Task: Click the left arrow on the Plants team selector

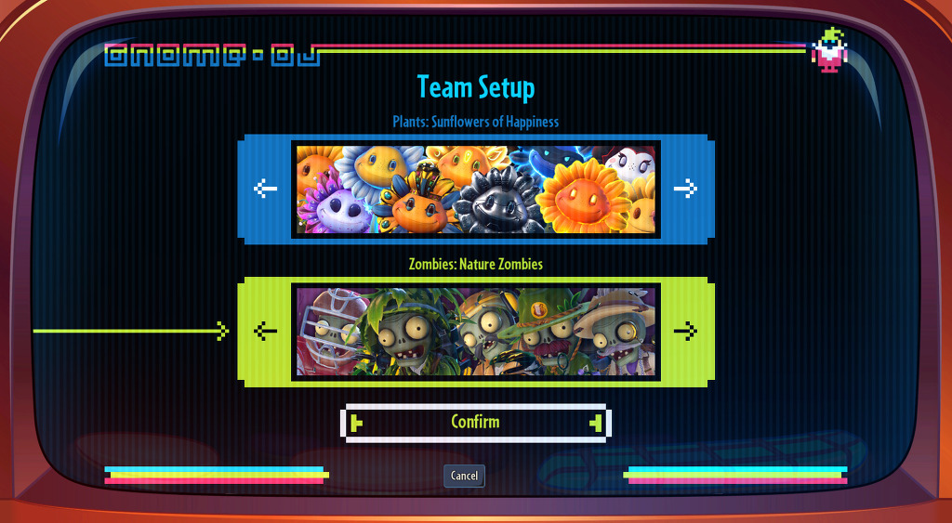Action: click(x=265, y=190)
